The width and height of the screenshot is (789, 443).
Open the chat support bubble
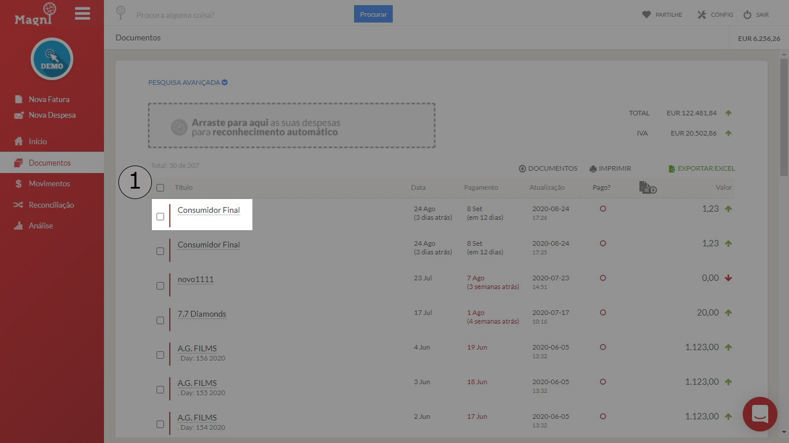(x=760, y=414)
